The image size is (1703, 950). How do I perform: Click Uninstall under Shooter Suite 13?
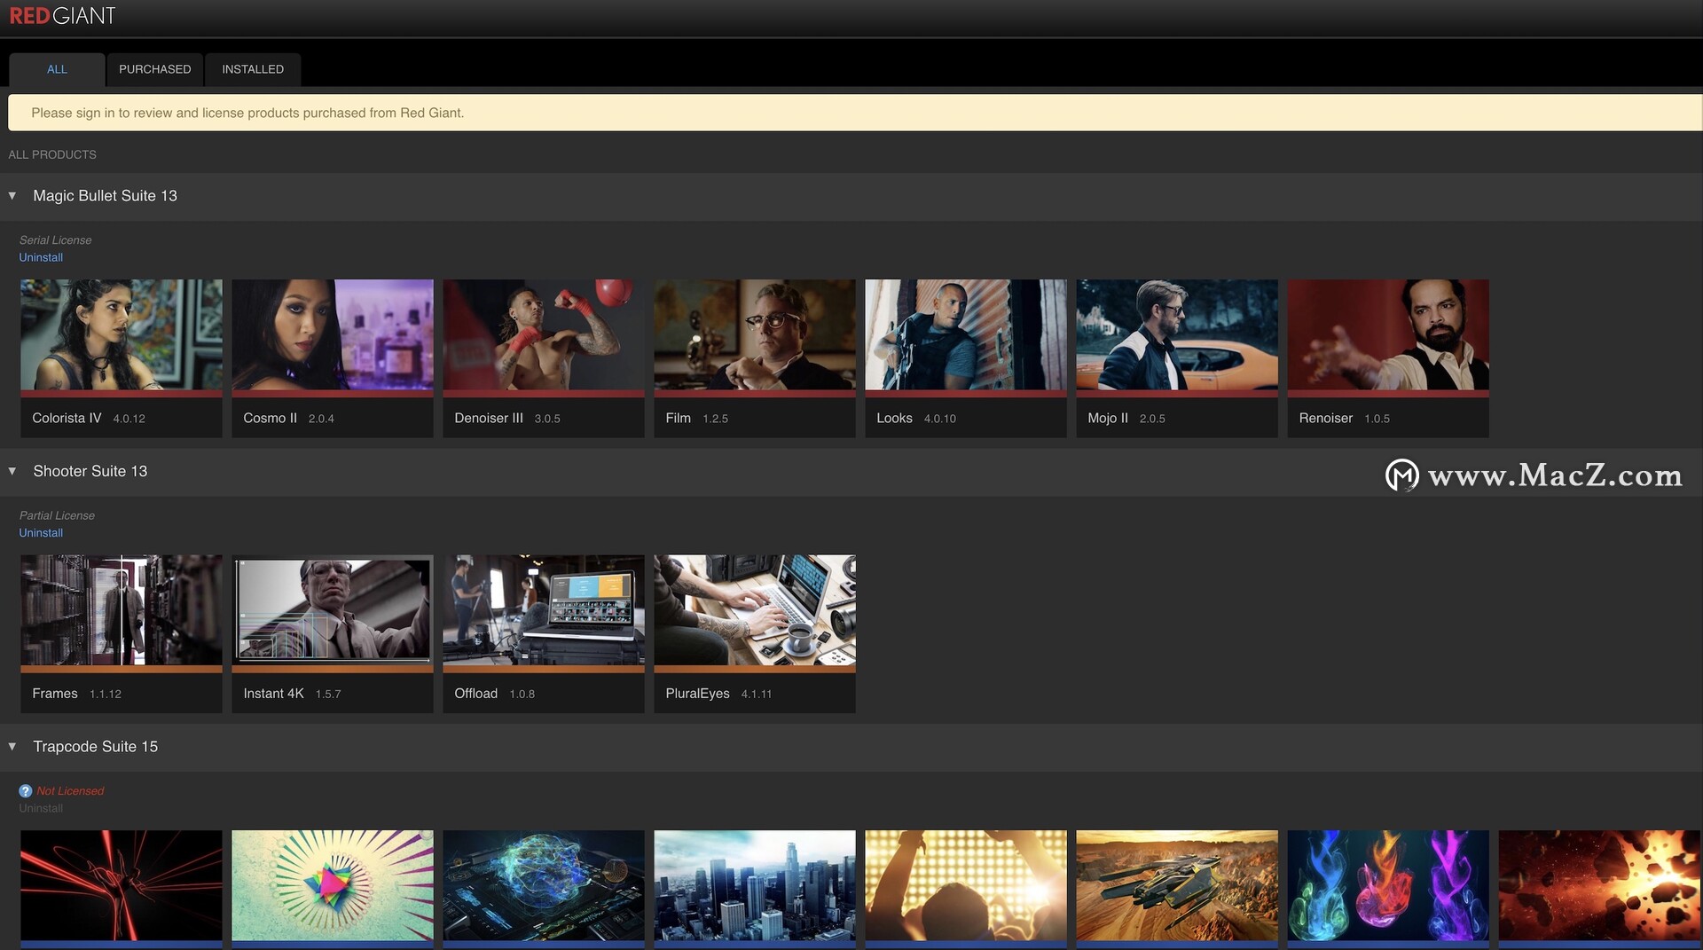click(41, 533)
